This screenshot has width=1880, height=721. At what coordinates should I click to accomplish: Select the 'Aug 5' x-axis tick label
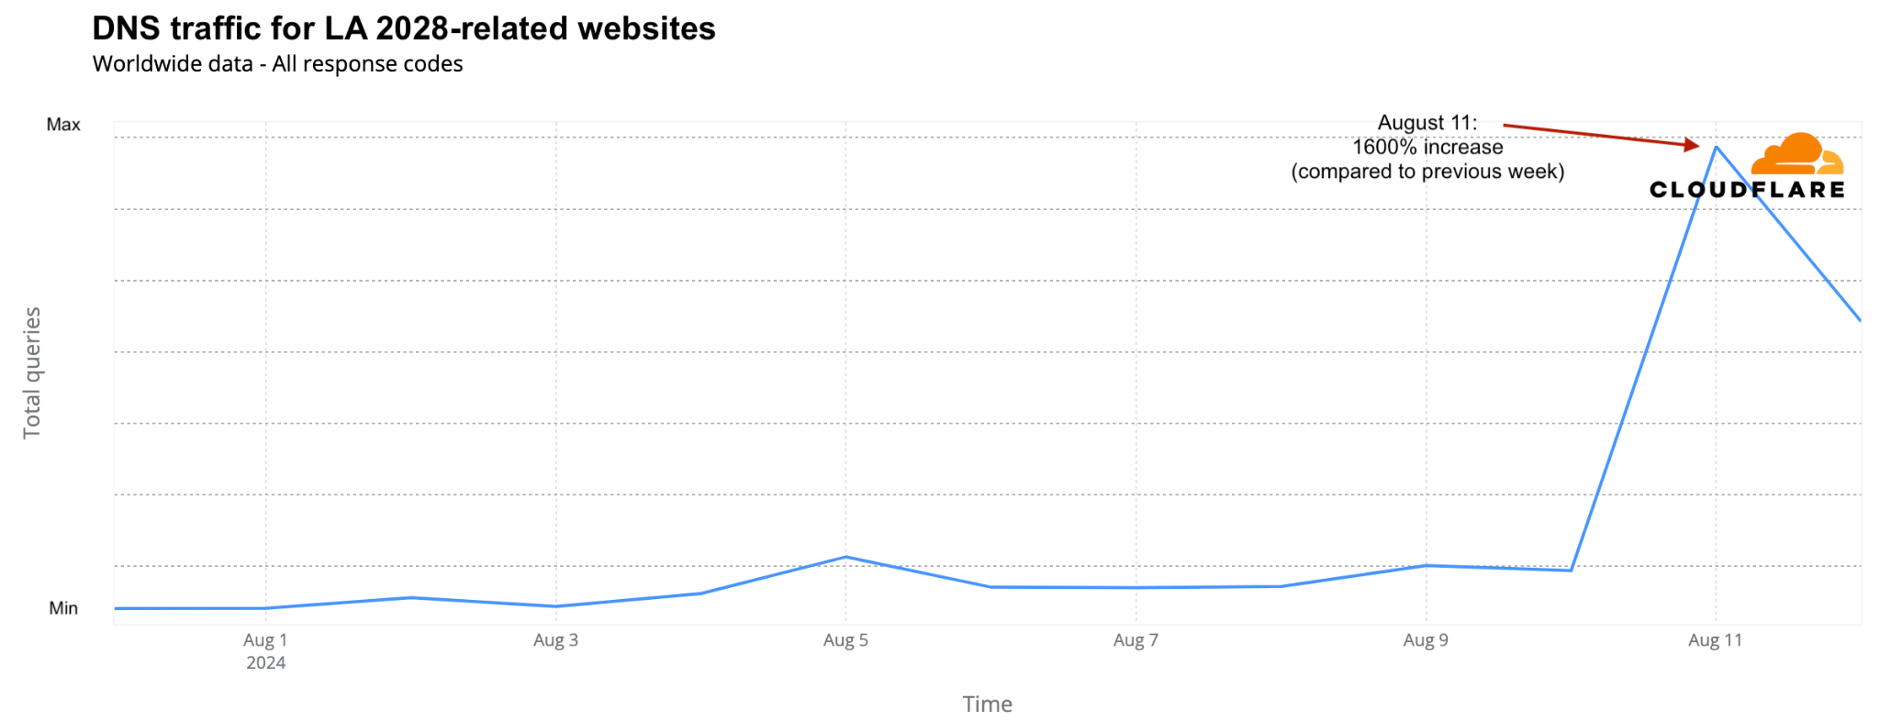[x=845, y=640]
